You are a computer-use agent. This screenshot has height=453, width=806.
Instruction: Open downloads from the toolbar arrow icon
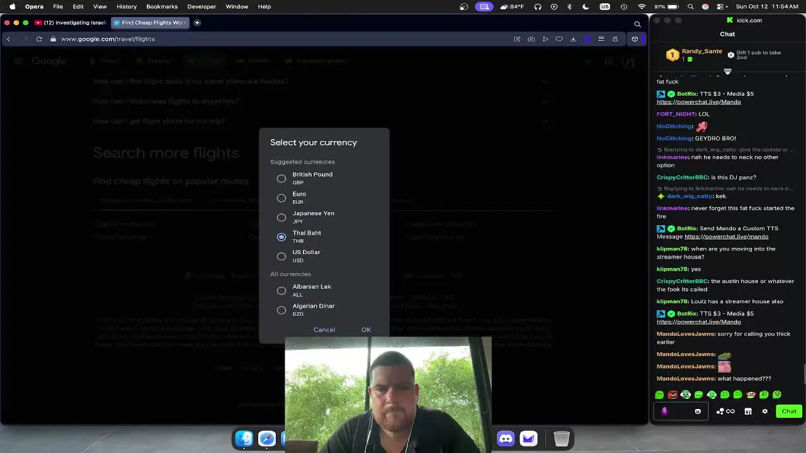pos(573,39)
